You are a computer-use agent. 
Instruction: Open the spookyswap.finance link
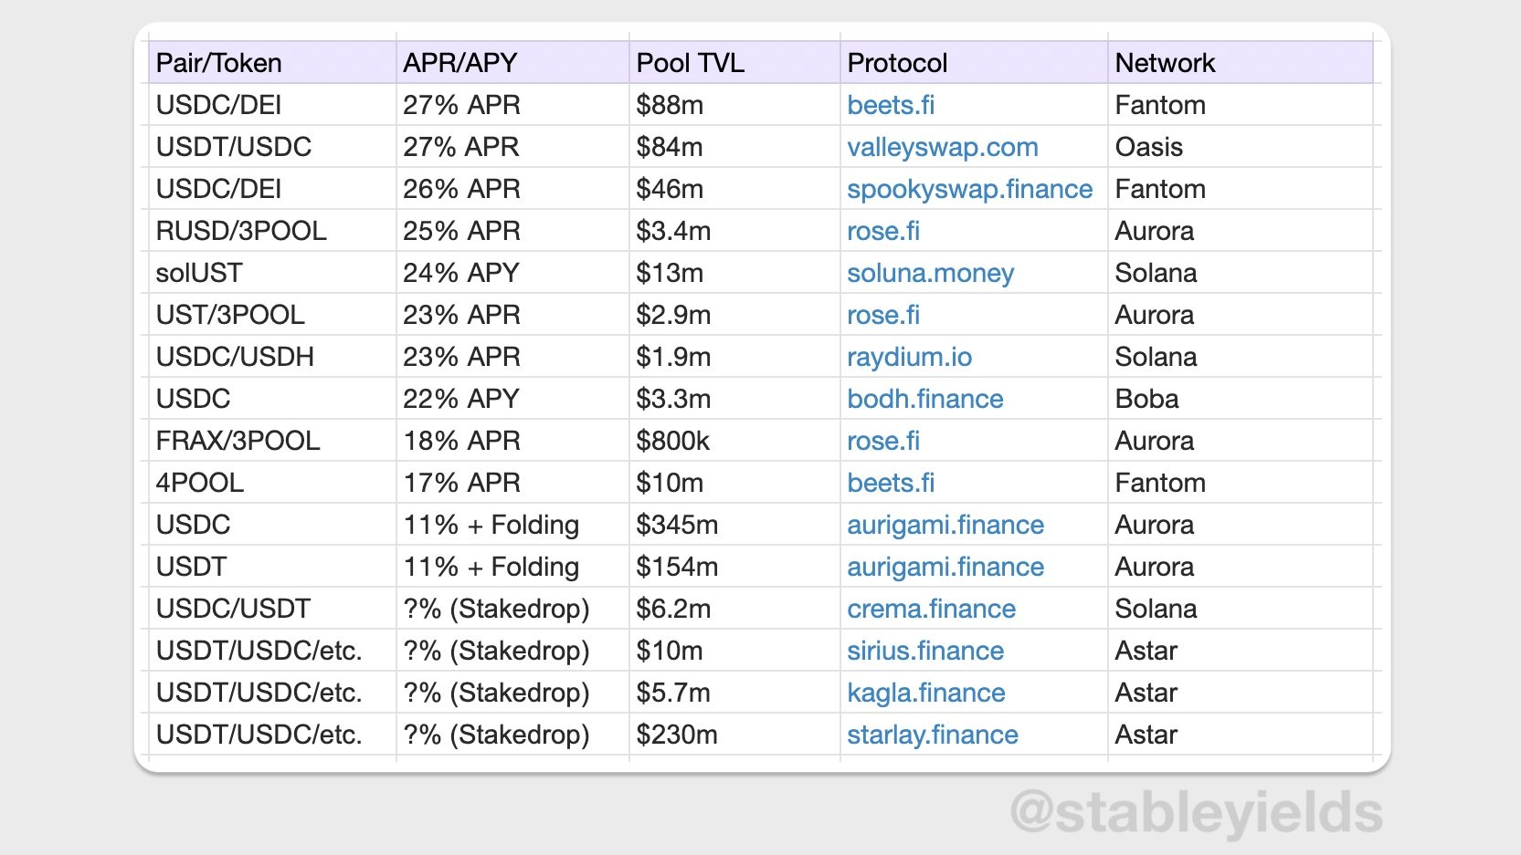click(x=969, y=190)
